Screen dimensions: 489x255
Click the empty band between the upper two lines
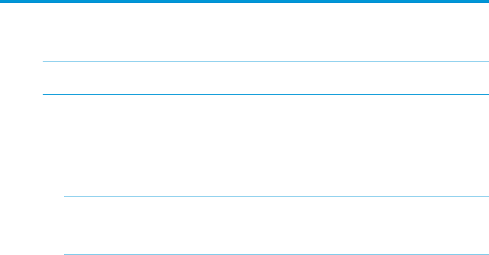point(266,78)
